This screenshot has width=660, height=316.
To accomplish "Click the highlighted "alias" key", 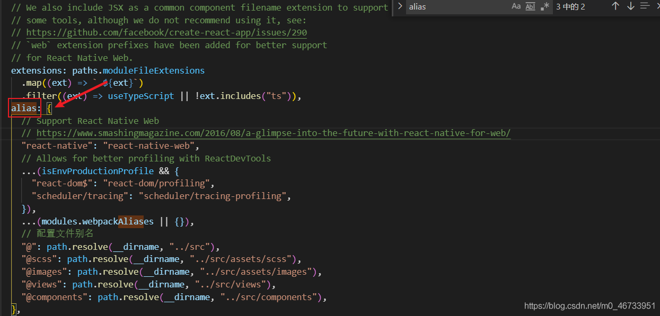I will 24,109.
